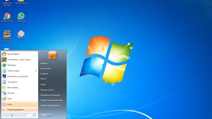Open Tareas iniciales in Start menu
The width and height of the screenshot is (212, 119).
pyautogui.click(x=20, y=71)
